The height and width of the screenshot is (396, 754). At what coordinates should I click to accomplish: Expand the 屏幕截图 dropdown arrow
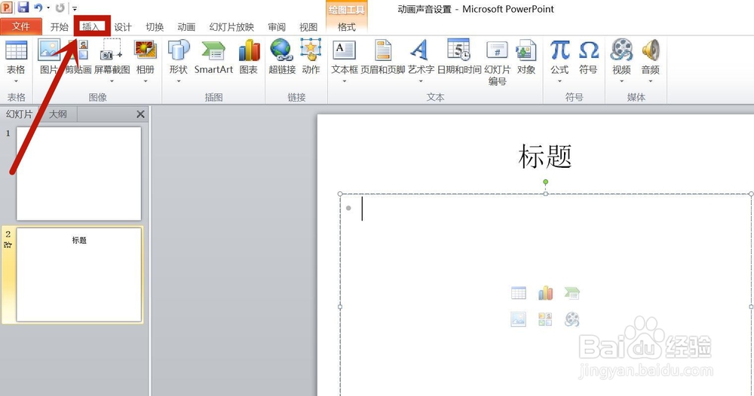coord(112,81)
